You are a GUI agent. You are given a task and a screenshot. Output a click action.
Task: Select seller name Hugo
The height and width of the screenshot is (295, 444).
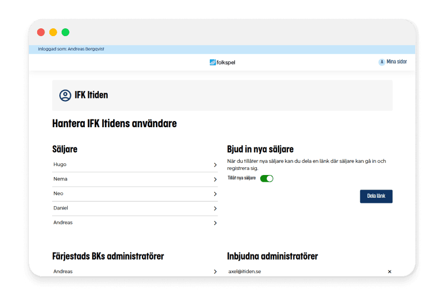coord(60,164)
